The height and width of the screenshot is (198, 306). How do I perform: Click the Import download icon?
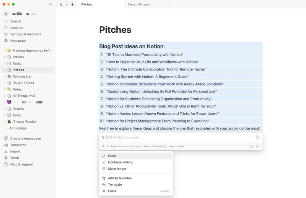point(6,152)
